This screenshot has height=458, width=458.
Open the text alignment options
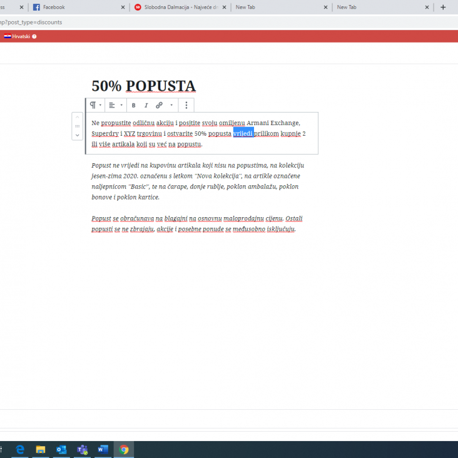click(x=115, y=105)
